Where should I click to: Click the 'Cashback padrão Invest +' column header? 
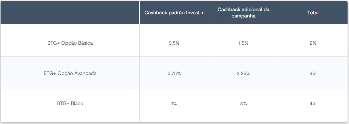coord(174,13)
